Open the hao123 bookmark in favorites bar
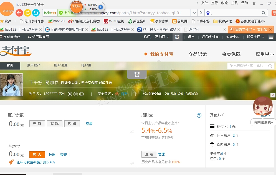Viewport: 276px width, 175px height. pyautogui.click(x=56, y=21)
